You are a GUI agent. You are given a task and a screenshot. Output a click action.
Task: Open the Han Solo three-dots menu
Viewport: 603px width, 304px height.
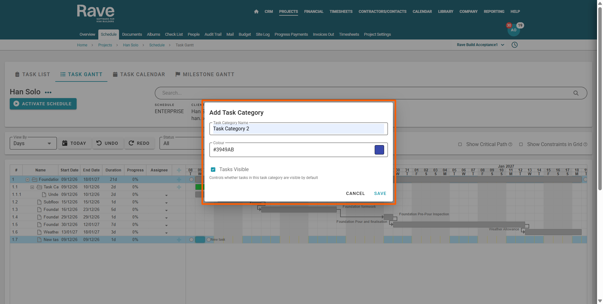click(48, 92)
